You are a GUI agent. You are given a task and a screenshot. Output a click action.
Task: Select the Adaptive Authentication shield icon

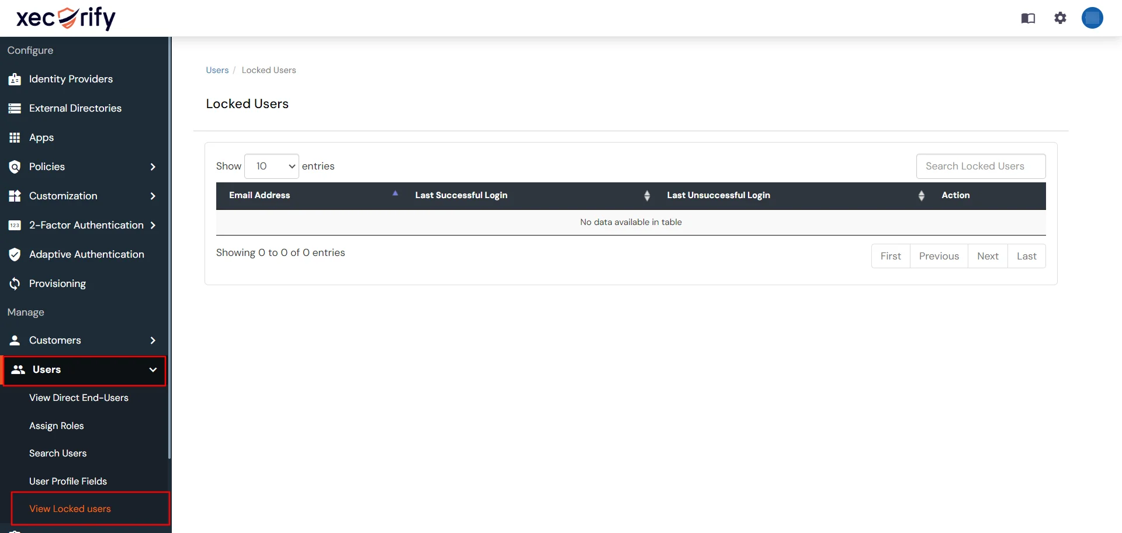(15, 254)
